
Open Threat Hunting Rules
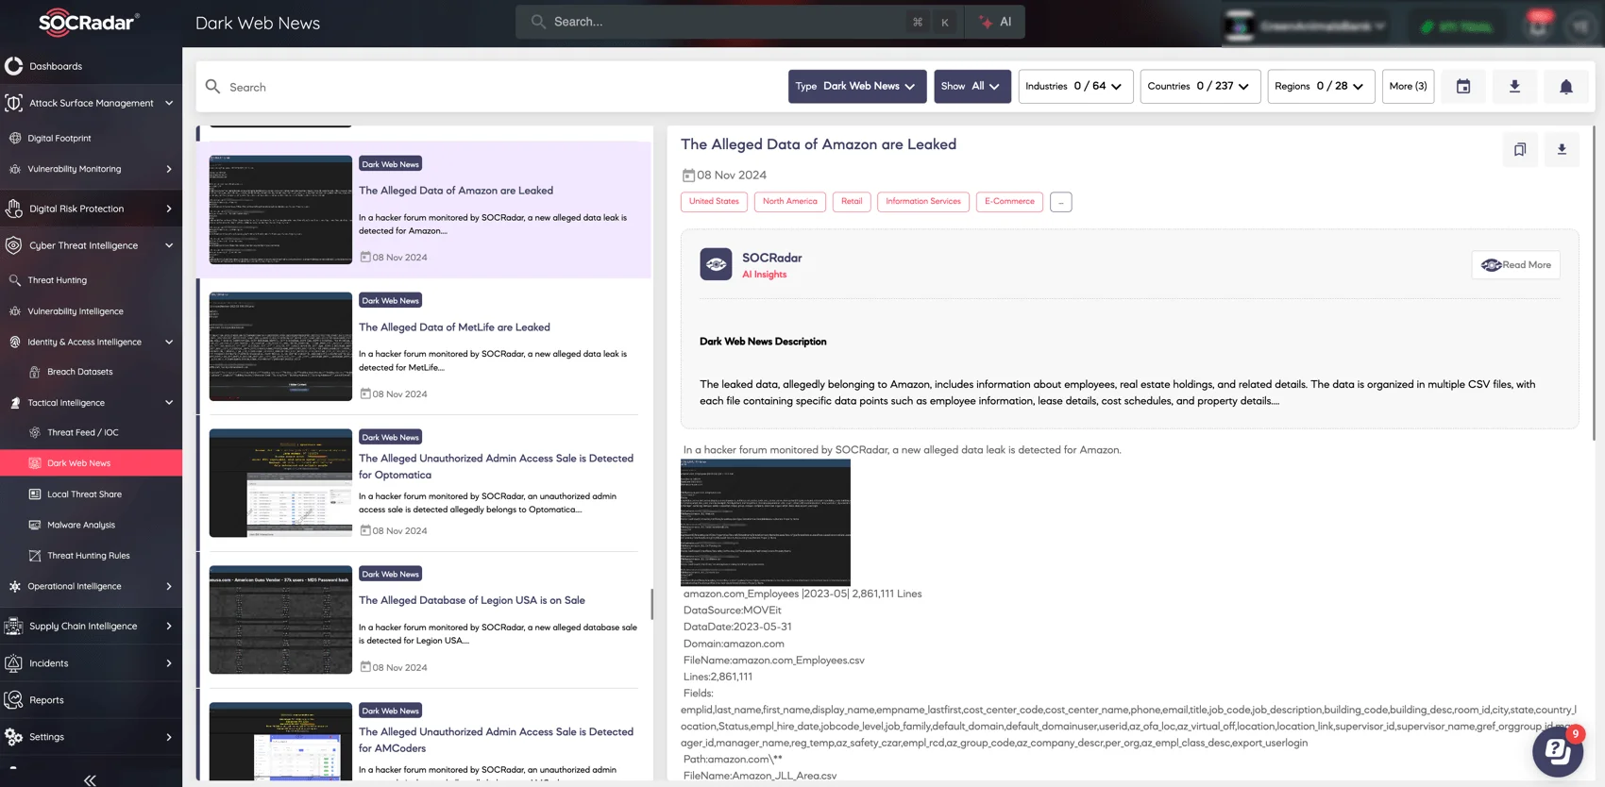pos(91,556)
